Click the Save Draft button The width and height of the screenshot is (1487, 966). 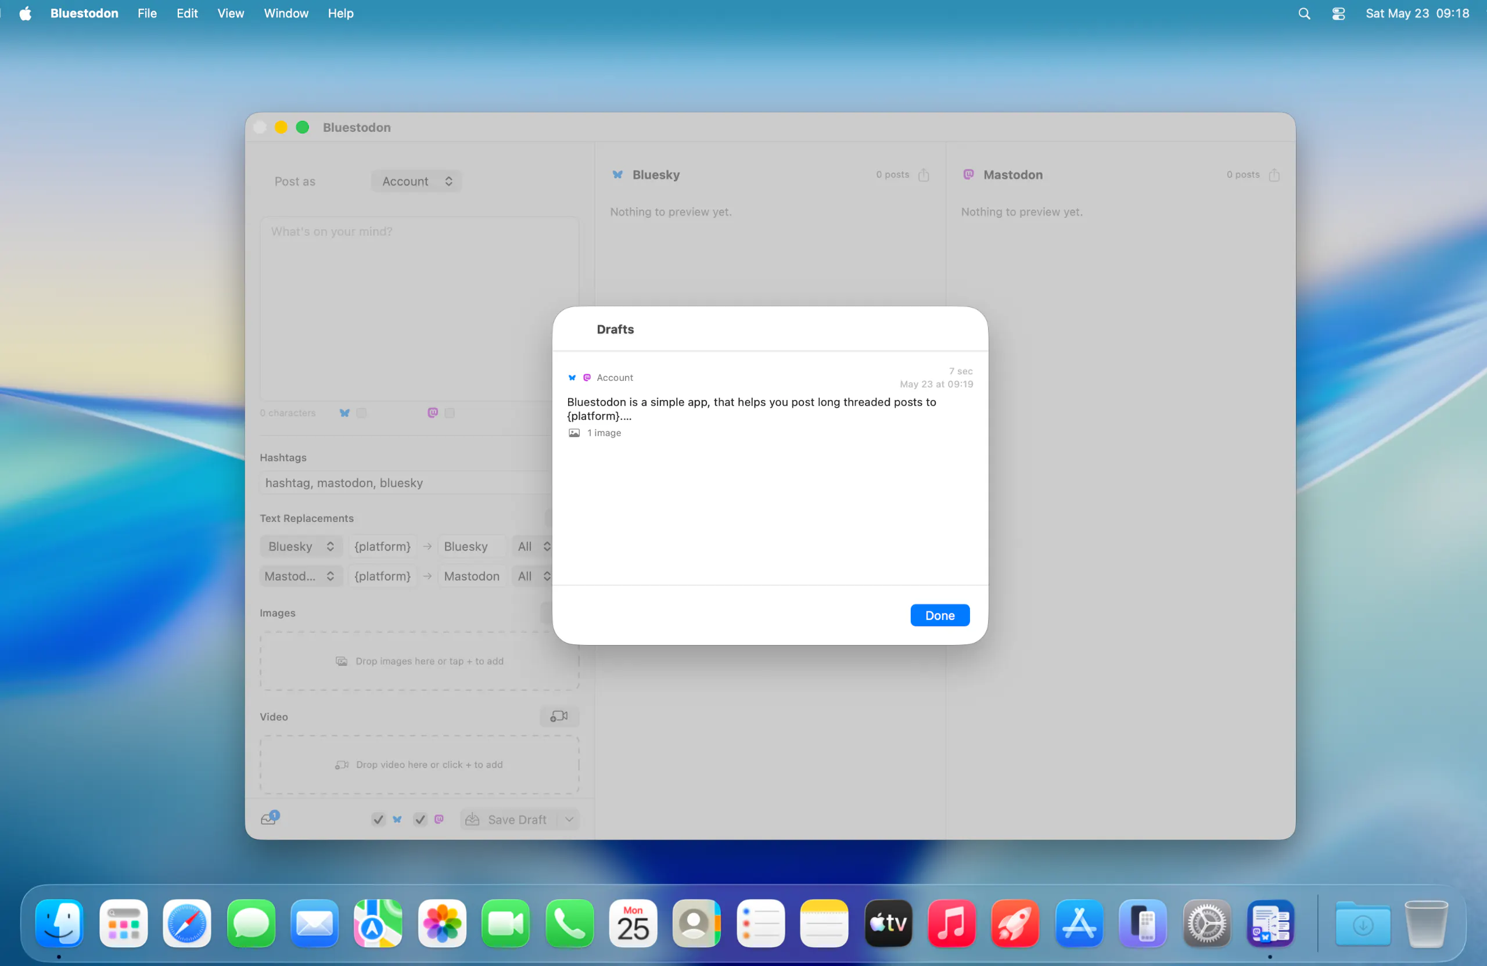pyautogui.click(x=509, y=819)
